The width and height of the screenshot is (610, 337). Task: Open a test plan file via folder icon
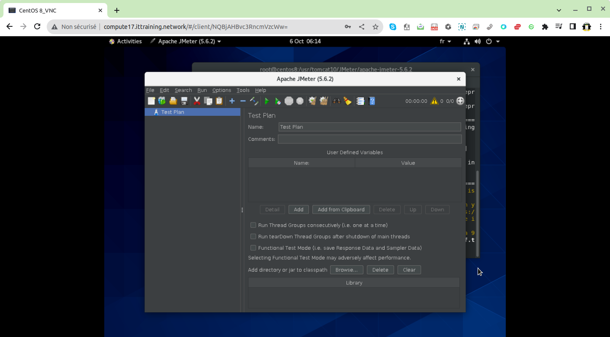coord(173,101)
